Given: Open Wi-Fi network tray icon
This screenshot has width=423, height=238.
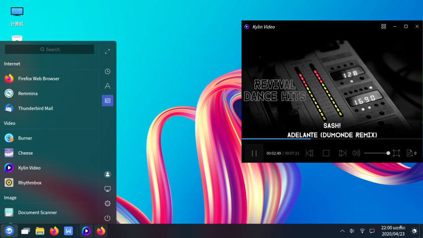Looking at the screenshot, I should [362, 231].
